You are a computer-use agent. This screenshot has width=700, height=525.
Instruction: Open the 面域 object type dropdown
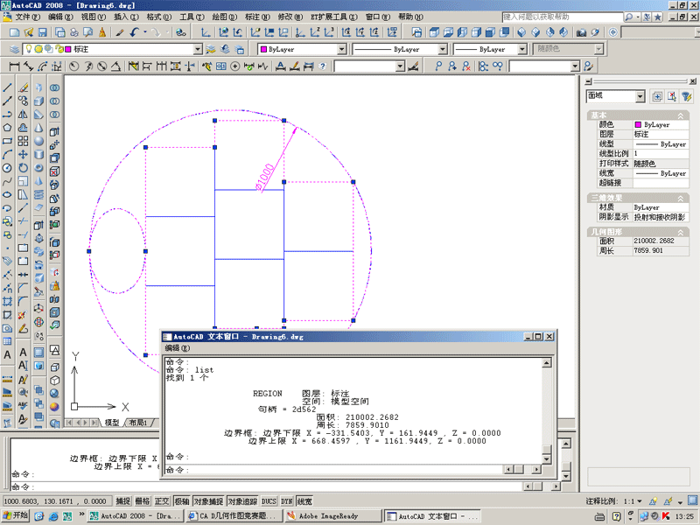click(x=640, y=96)
